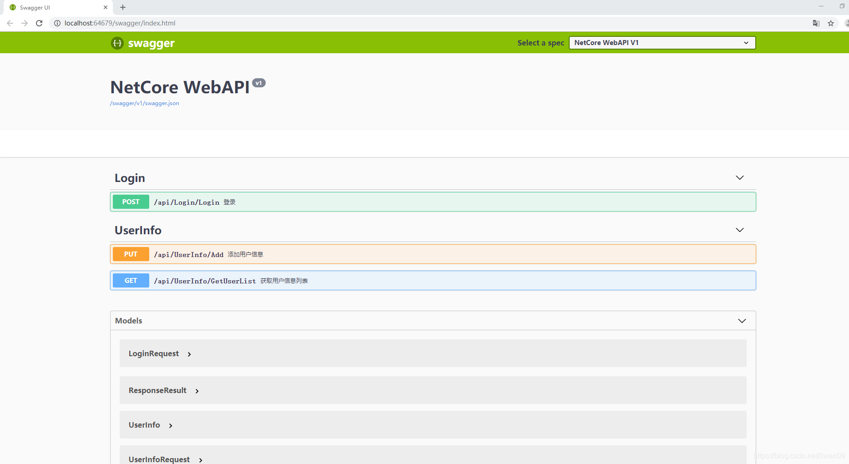This screenshot has width=849, height=464.
Task: Click the POST method badge
Action: click(x=131, y=202)
